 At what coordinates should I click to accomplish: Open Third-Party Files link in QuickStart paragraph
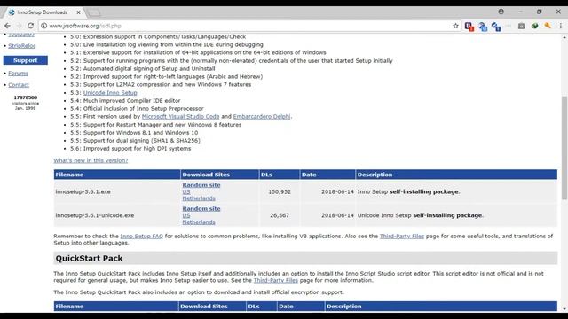click(x=276, y=280)
